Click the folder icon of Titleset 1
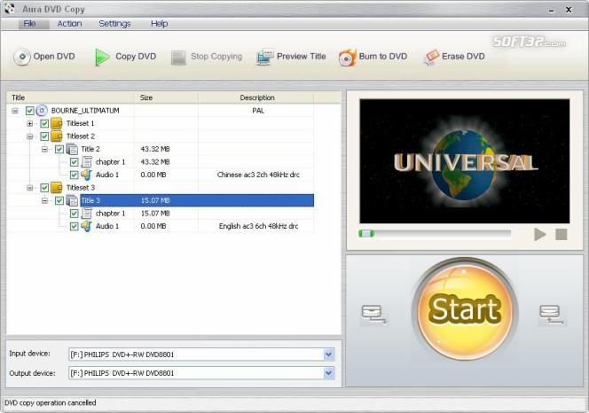The image size is (589, 413). [57, 123]
